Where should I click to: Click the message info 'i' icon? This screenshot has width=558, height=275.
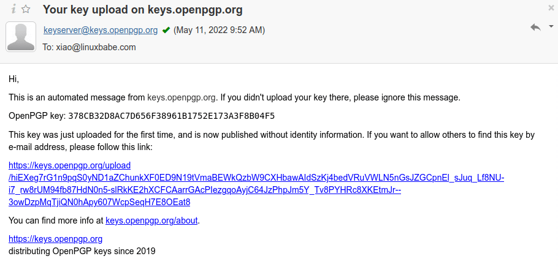point(13,9)
